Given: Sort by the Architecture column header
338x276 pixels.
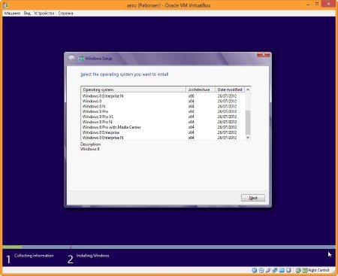Looking at the screenshot, I should (x=201, y=89).
